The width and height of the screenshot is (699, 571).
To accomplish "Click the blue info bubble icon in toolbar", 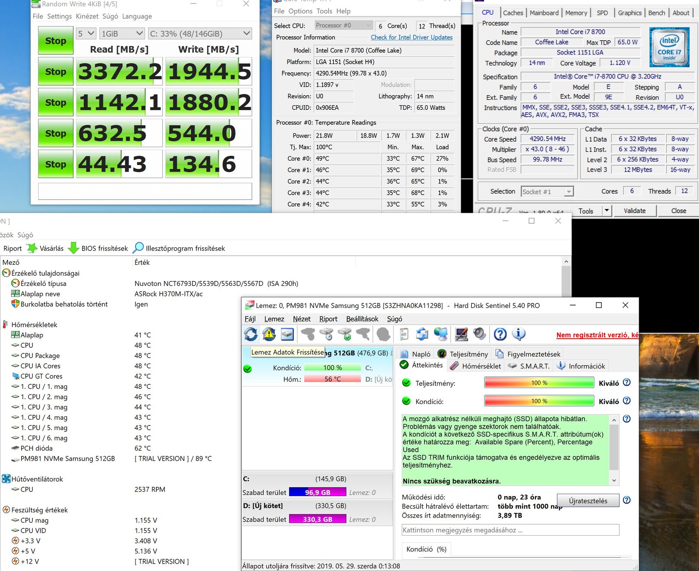I will (x=519, y=334).
